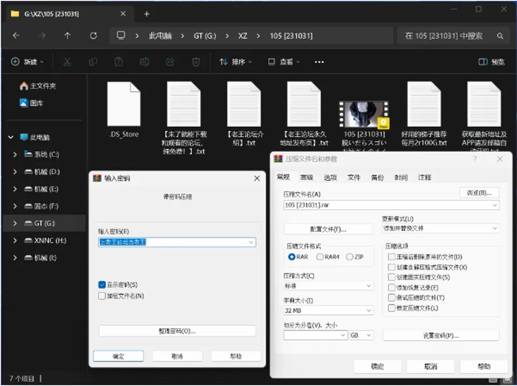Click 设置密码(P)... button
Viewport: 517px width, 386px height.
pos(441,336)
